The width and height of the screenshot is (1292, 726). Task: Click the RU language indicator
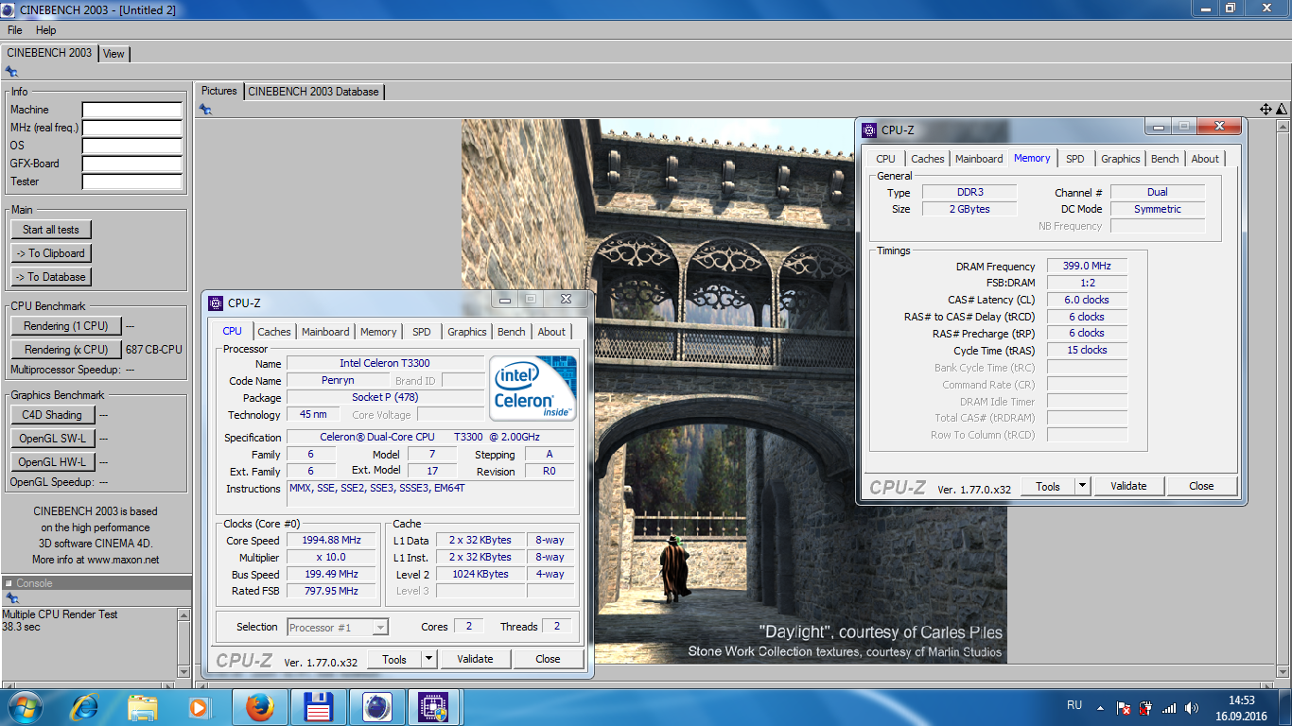pos(1074,705)
